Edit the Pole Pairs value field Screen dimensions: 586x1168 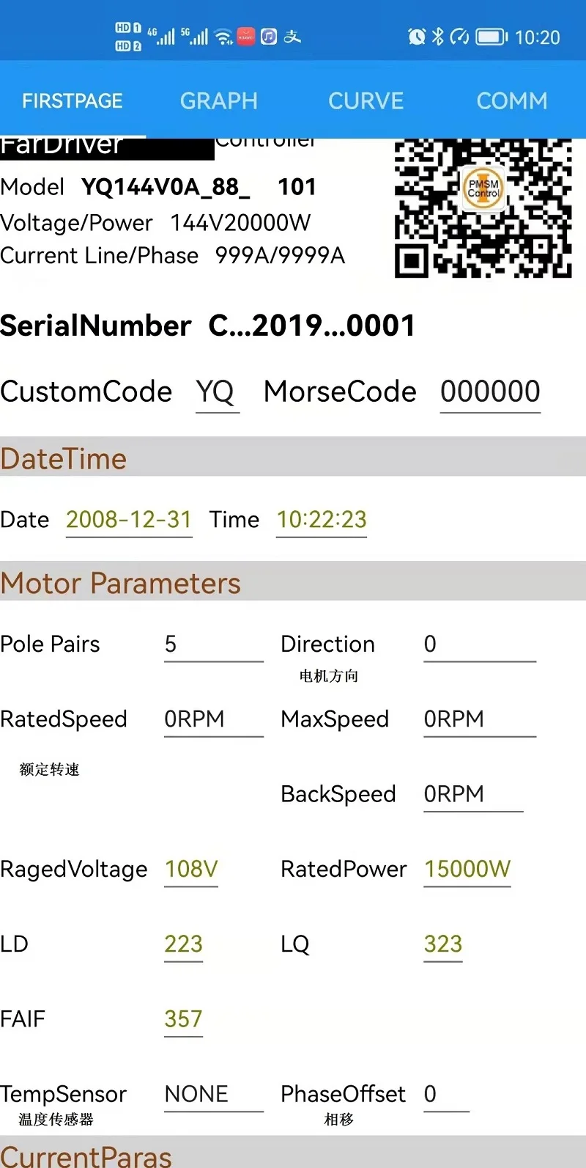tap(213, 644)
